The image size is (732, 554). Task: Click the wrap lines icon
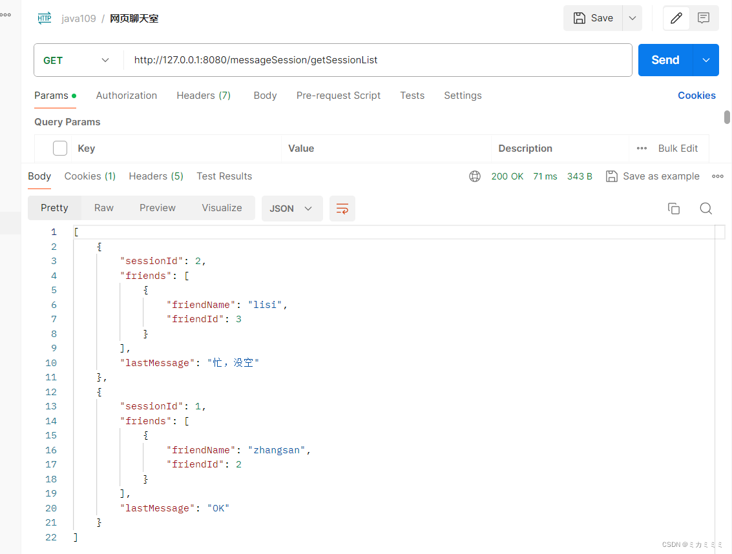(x=342, y=209)
